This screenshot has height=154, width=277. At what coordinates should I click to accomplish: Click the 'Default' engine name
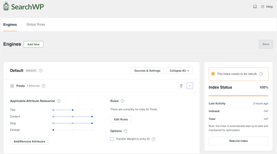click(x=17, y=70)
